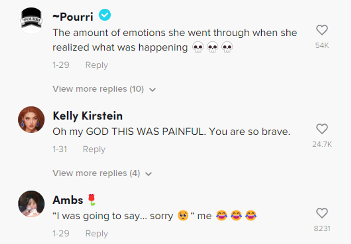Click the 54K like count
Viewport: 351px width, 244px height.
(322, 45)
